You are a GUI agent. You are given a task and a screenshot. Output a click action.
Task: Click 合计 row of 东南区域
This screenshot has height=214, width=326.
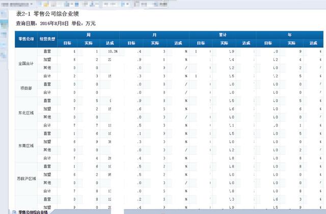[47, 158]
